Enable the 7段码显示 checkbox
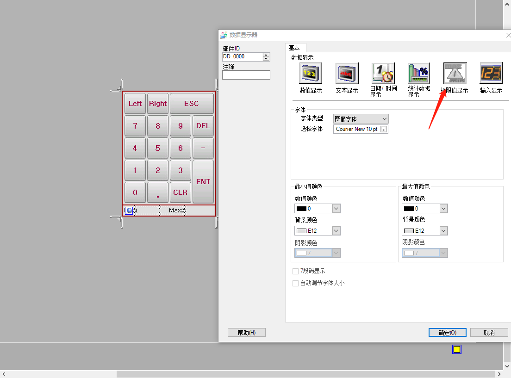This screenshot has width=511, height=378. pos(295,271)
